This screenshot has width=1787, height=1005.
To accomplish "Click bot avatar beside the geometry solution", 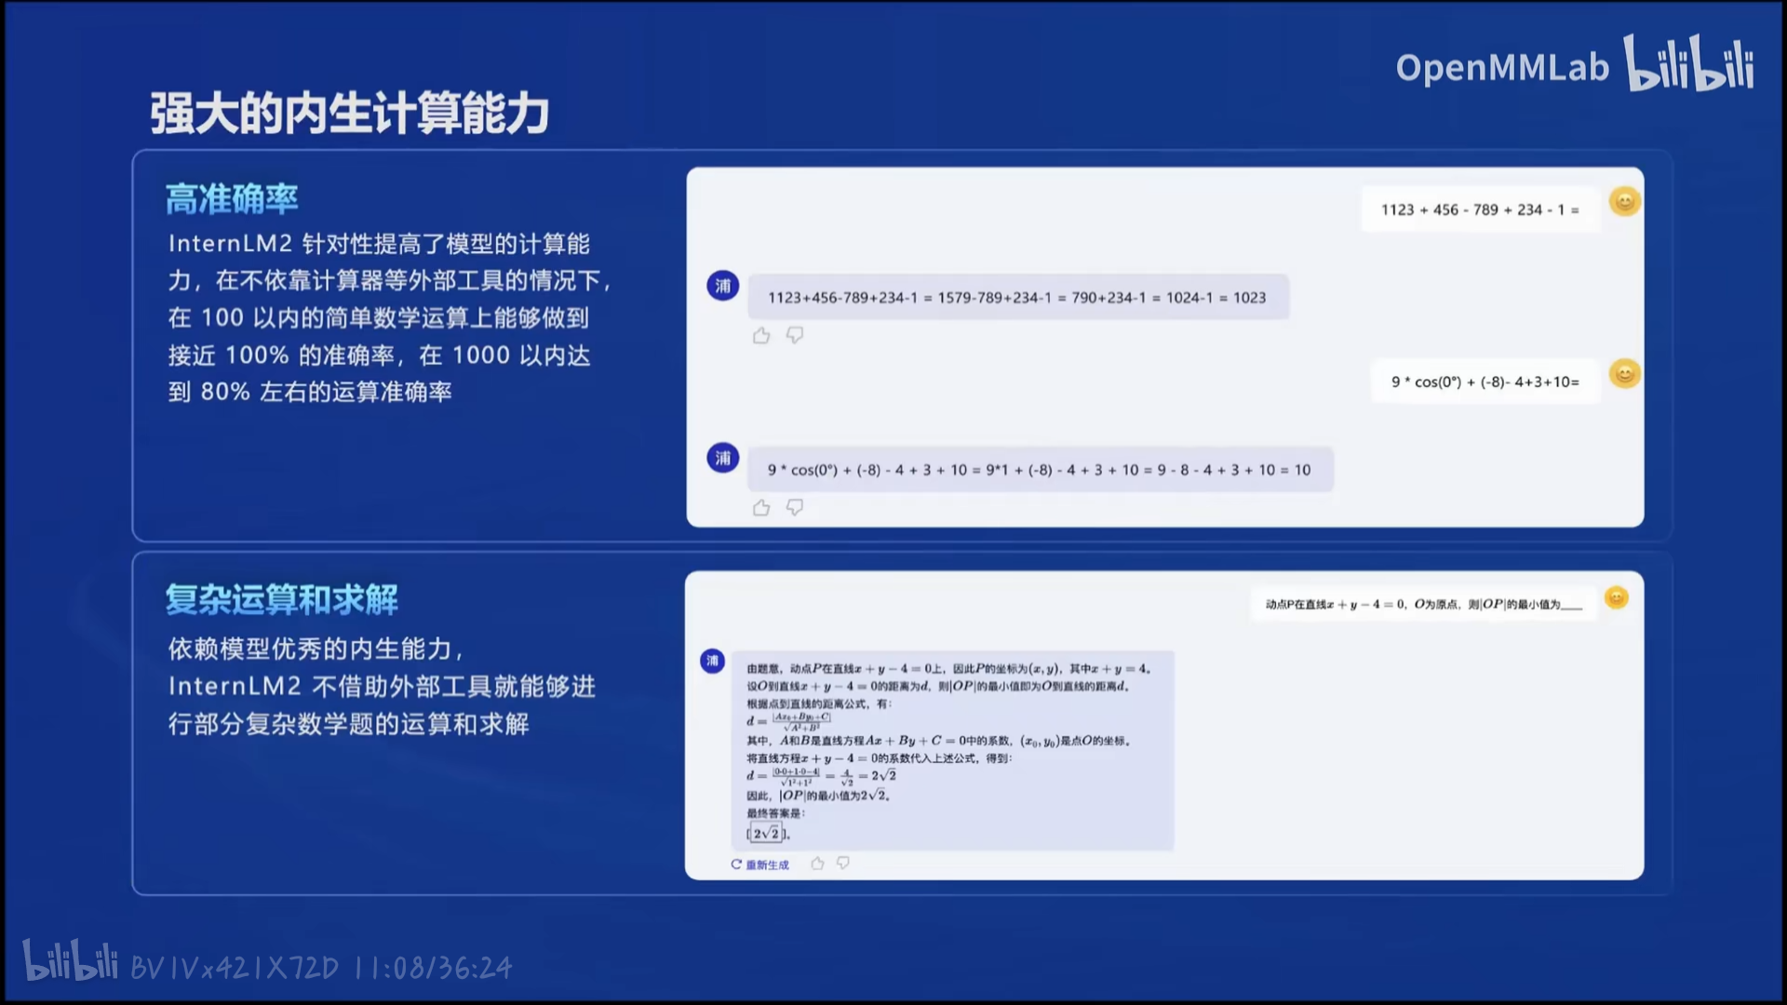I will pos(712,662).
